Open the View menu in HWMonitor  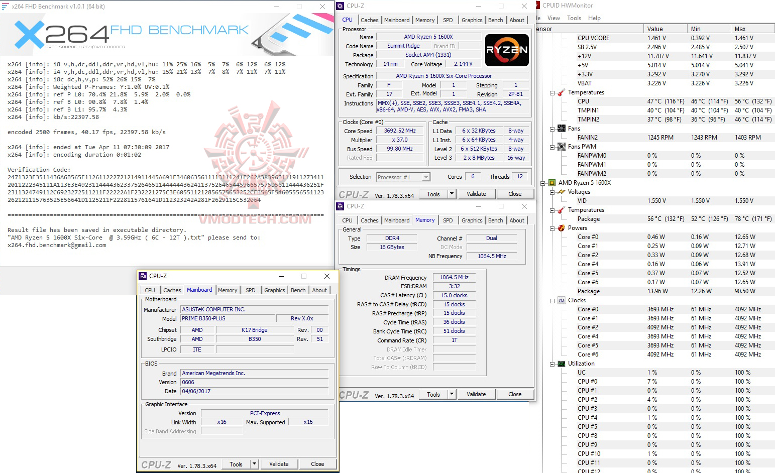pos(553,18)
